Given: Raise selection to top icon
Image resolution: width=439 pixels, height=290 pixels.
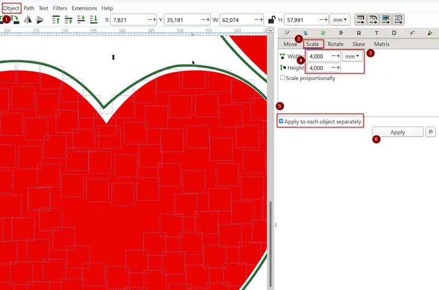Looking at the screenshot, I should [56, 20].
